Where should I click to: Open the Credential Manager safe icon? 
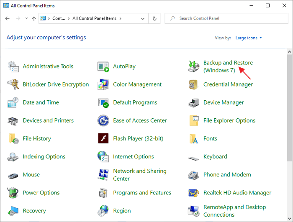(x=193, y=84)
